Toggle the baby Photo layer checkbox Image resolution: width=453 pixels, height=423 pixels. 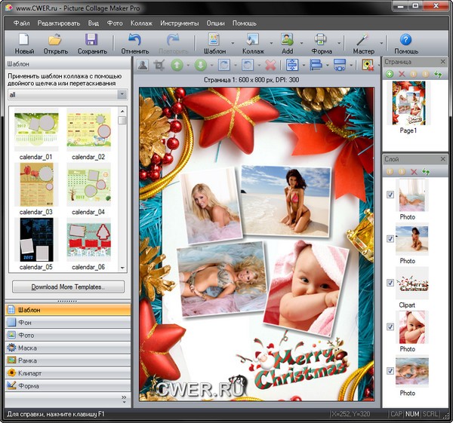point(390,326)
